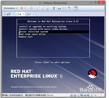Click the Red Hat Enterprise Linux 6.5 welcome title
Screen dimensions: 109x98
pos(53,21)
